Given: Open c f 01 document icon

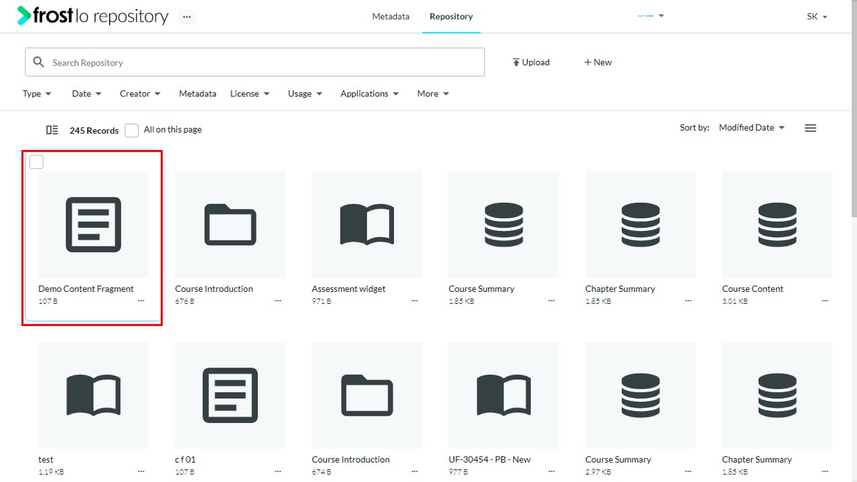Looking at the screenshot, I should coord(230,395).
